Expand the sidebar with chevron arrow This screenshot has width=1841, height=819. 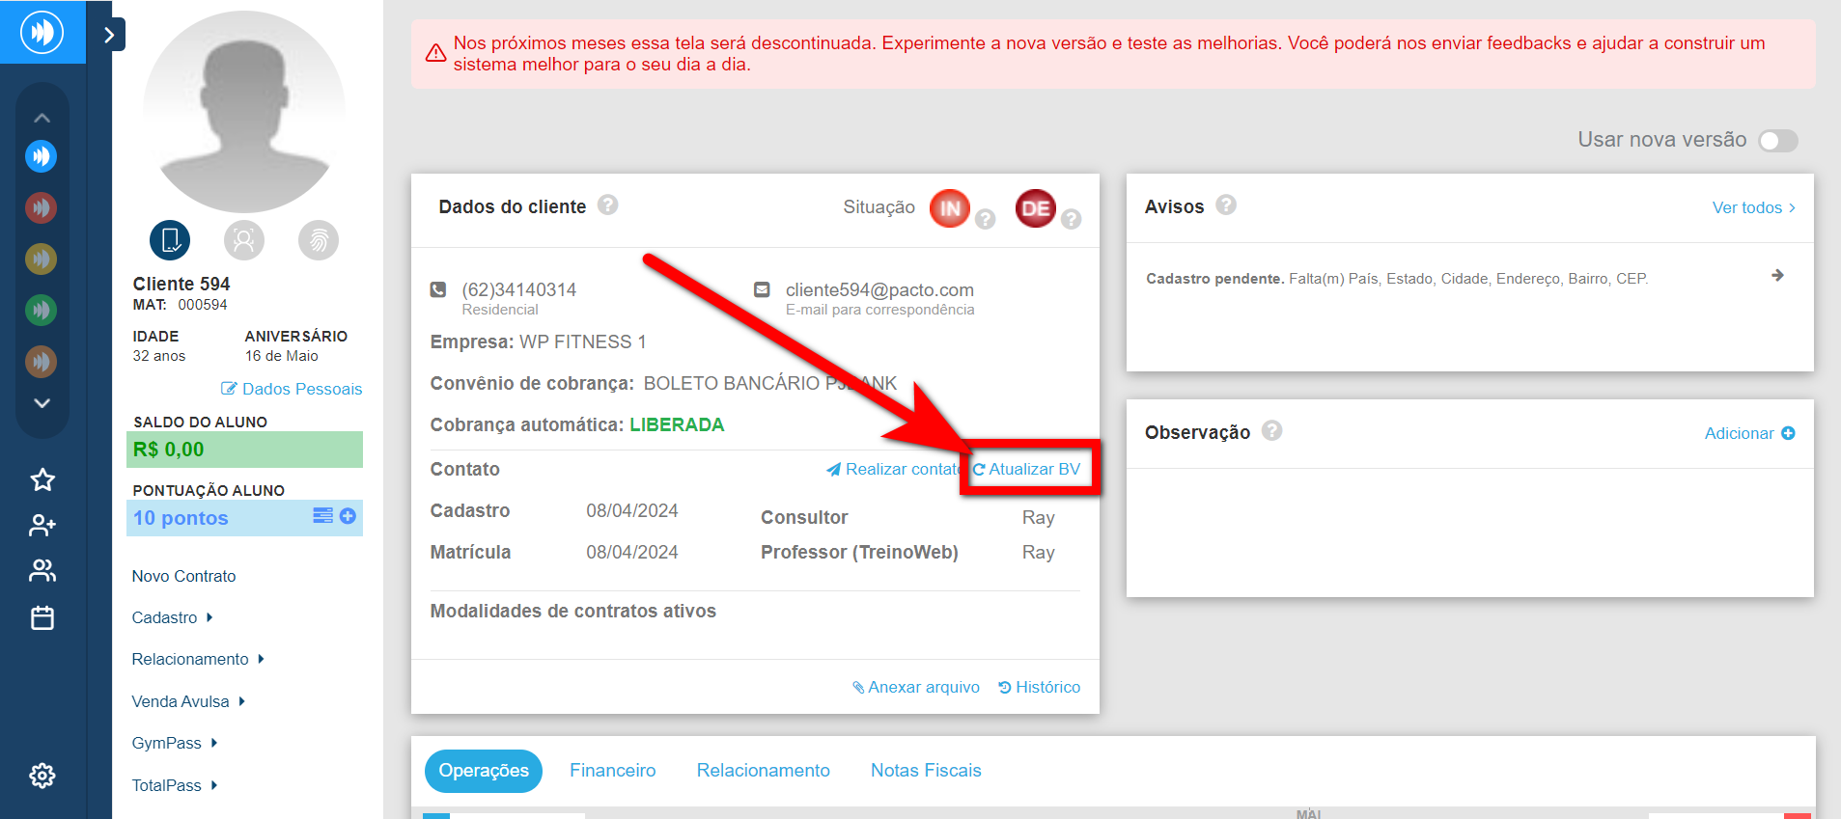click(109, 36)
